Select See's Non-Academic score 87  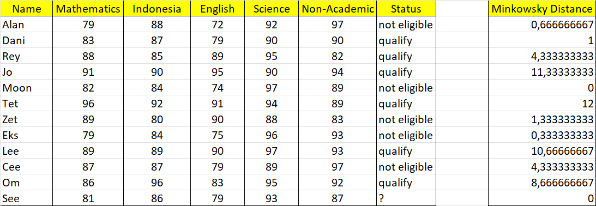pyautogui.click(x=337, y=198)
